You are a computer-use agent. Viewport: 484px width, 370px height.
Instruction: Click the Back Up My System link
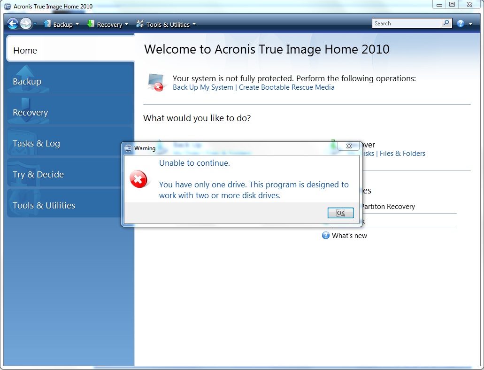[x=203, y=87]
